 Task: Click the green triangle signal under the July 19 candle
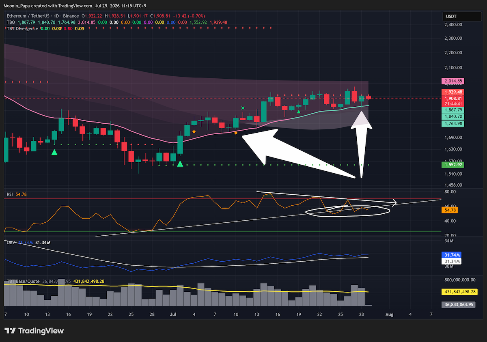click(299, 112)
